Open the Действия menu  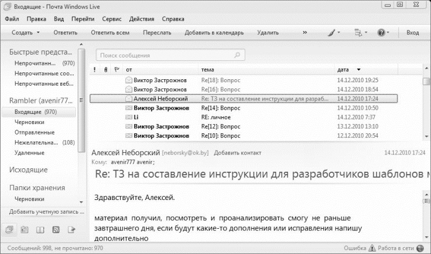tap(141, 19)
